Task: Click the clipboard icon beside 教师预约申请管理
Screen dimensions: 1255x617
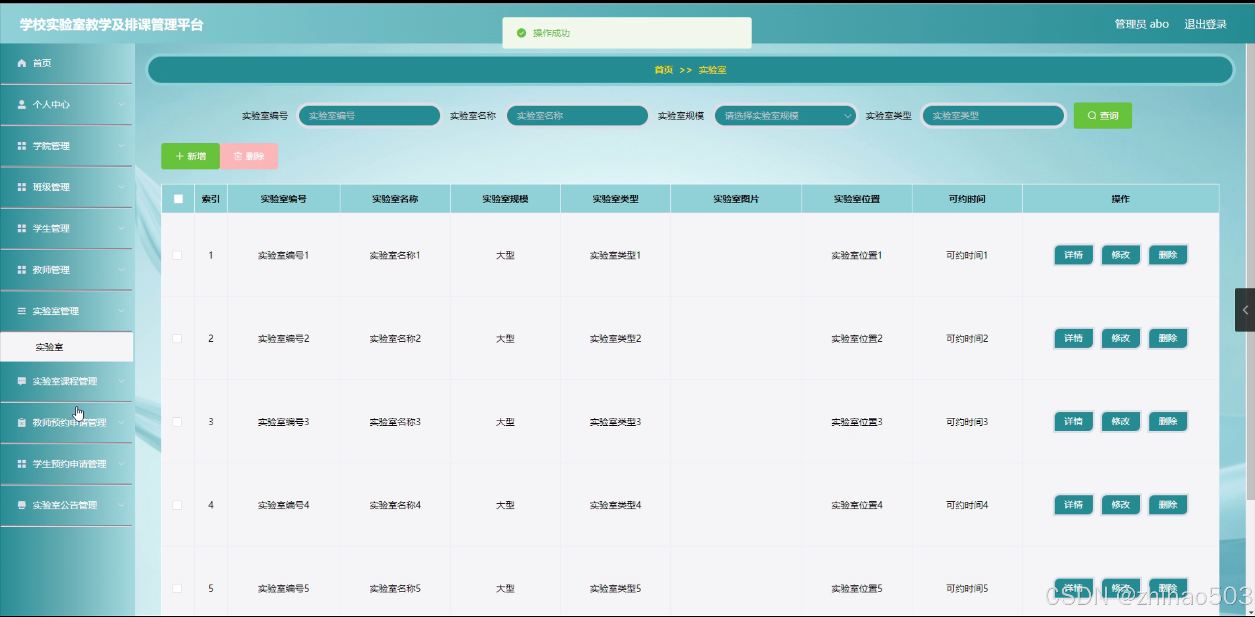Action: (22, 422)
